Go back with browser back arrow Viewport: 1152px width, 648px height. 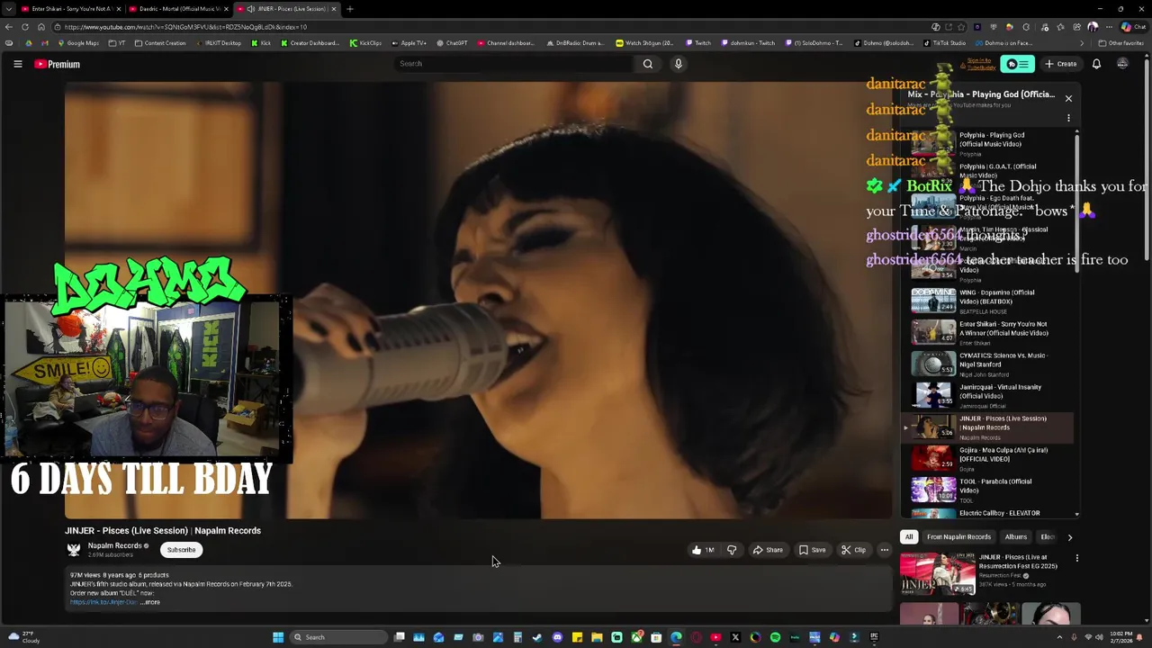pyautogui.click(x=9, y=27)
